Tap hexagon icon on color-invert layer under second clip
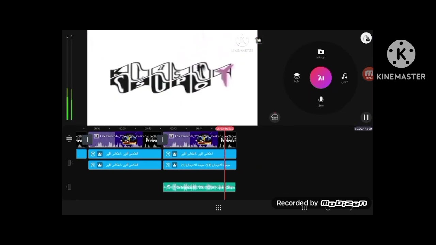The image size is (436, 245). coord(168,154)
